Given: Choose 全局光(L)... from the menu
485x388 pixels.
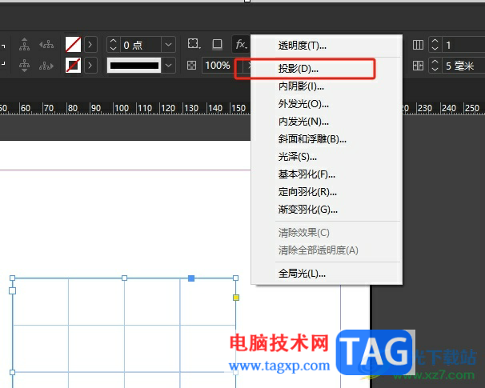Looking at the screenshot, I should coord(327,274).
